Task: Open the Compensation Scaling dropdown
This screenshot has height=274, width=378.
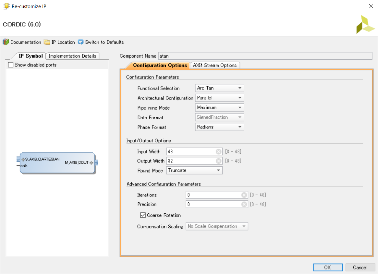Action: [x=217, y=226]
